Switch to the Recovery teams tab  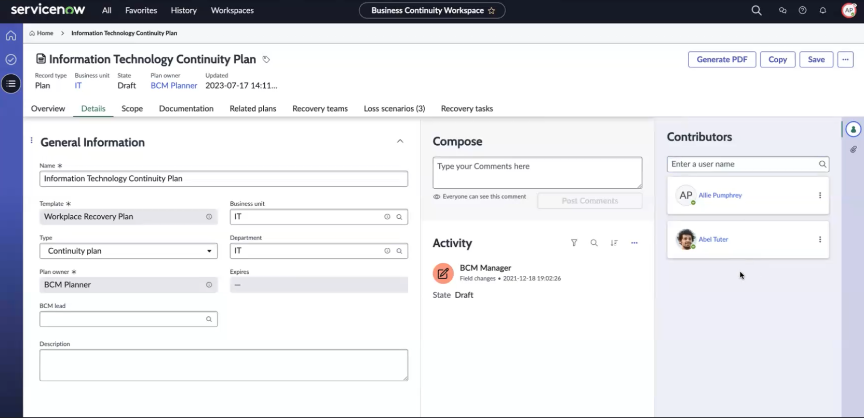coord(320,108)
